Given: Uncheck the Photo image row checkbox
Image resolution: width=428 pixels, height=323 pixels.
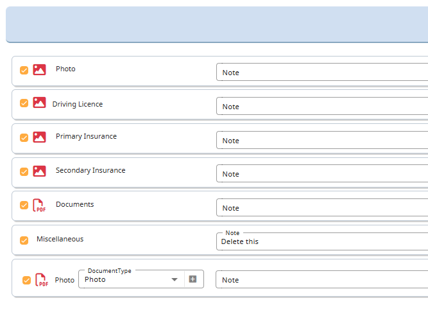Looking at the screenshot, I should click(24, 70).
